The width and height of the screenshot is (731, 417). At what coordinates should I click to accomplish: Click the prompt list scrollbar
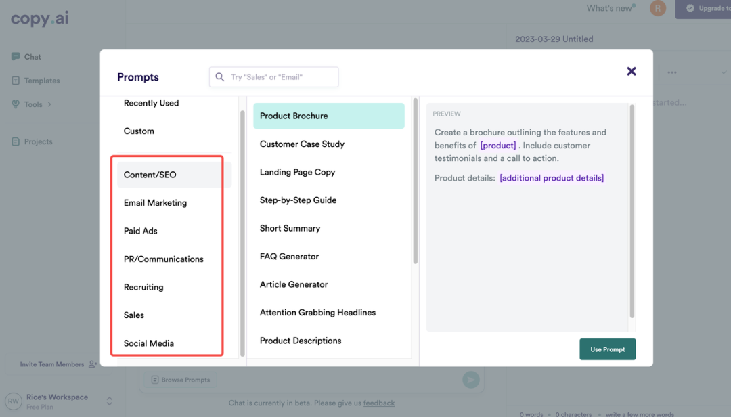coord(415,181)
